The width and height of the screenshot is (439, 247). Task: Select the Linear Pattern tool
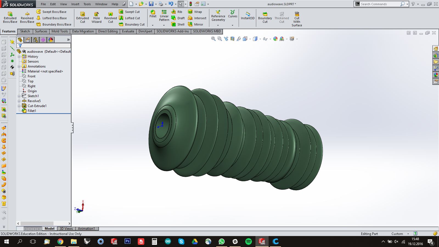point(164,16)
